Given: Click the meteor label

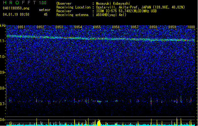Looking at the screenshot, I should coord(45,10).
